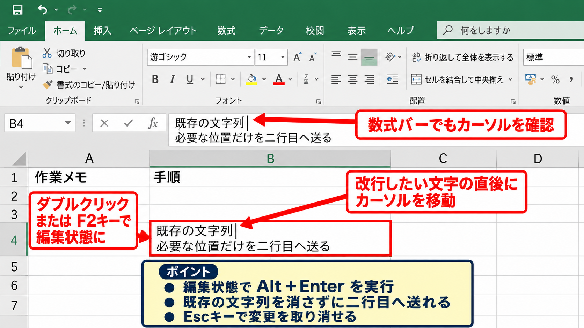Click the Format Painter (書式のコピー/貼り付け) brush
This screenshot has height=328, width=584.
click(x=48, y=84)
